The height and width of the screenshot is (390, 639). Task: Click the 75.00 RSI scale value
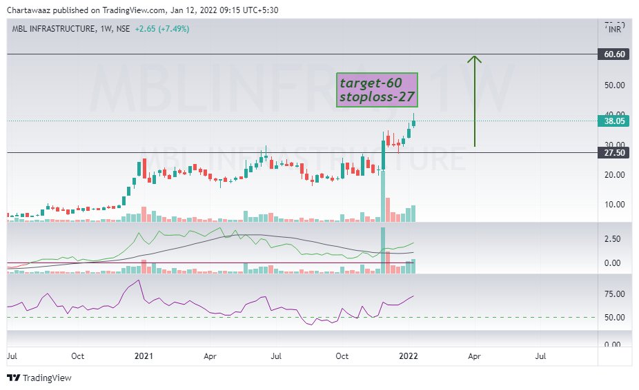pyautogui.click(x=615, y=294)
